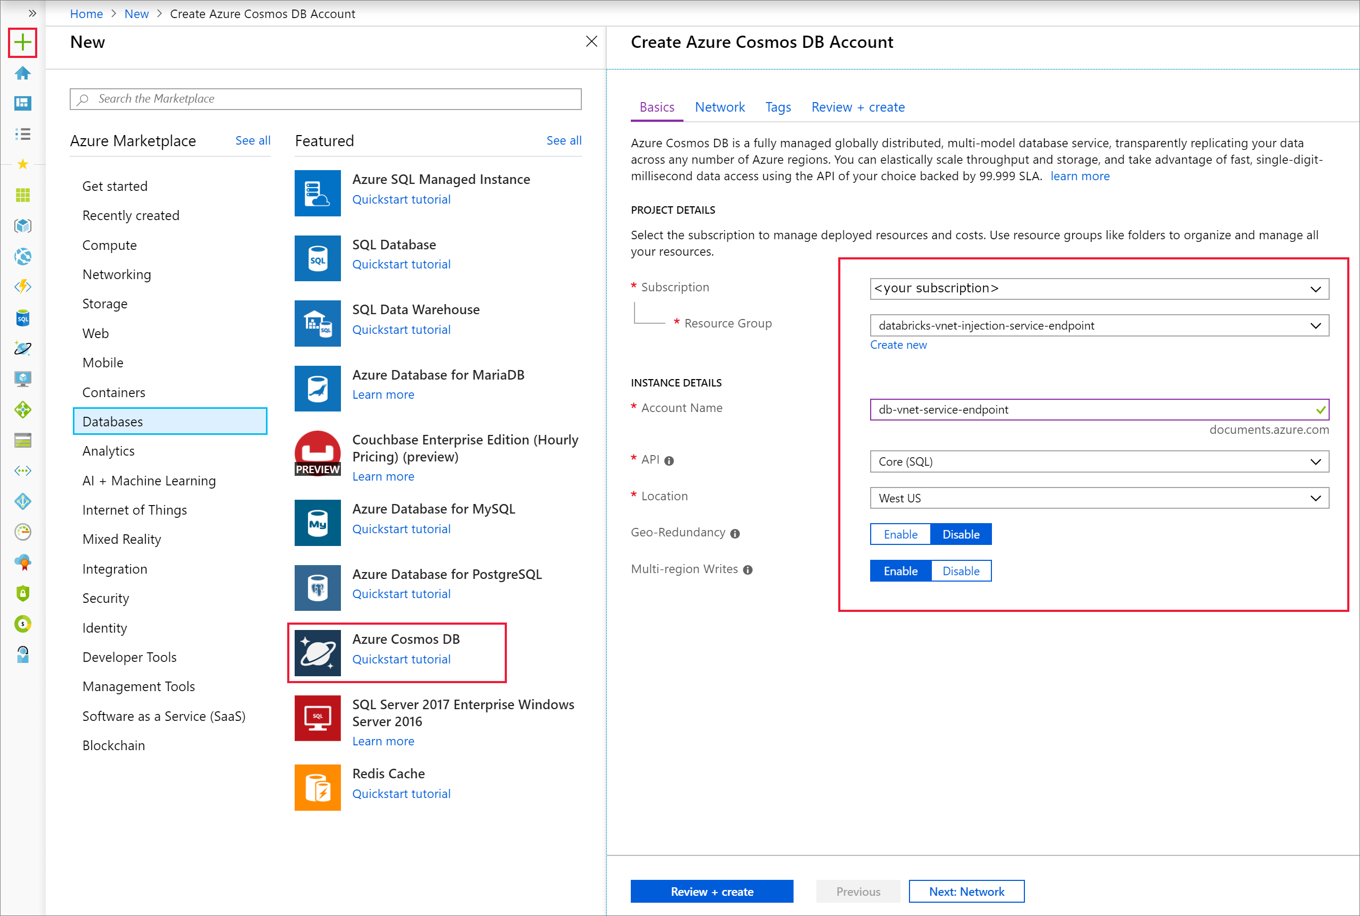The width and height of the screenshot is (1360, 916).
Task: Expand sidebar with double chevron icon
Action: [x=32, y=13]
